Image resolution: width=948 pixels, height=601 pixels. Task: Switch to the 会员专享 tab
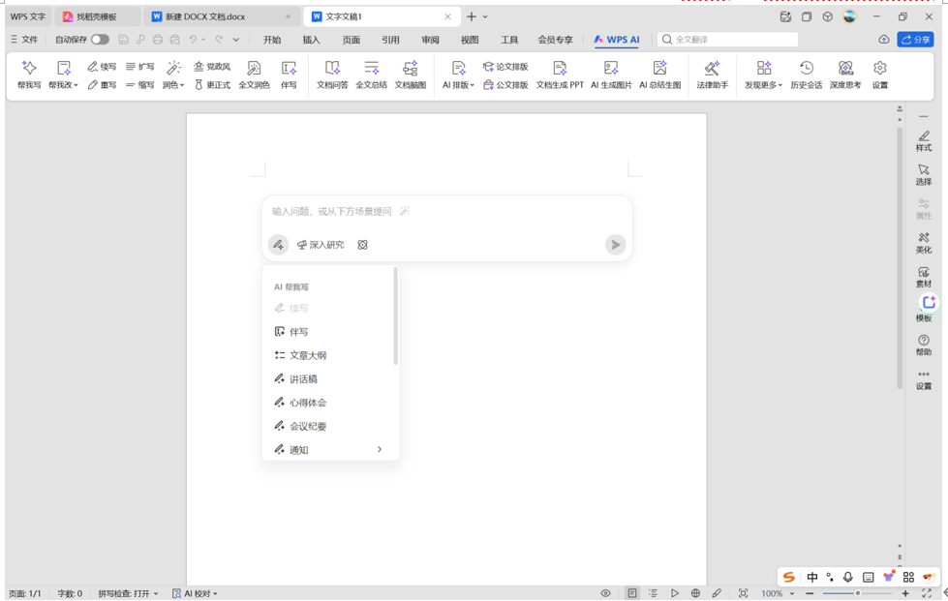click(x=555, y=40)
